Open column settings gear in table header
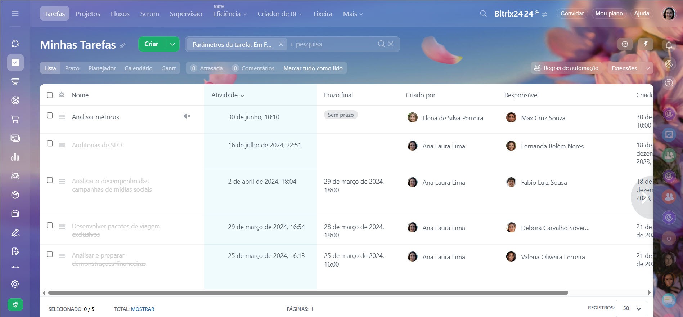 (62, 94)
